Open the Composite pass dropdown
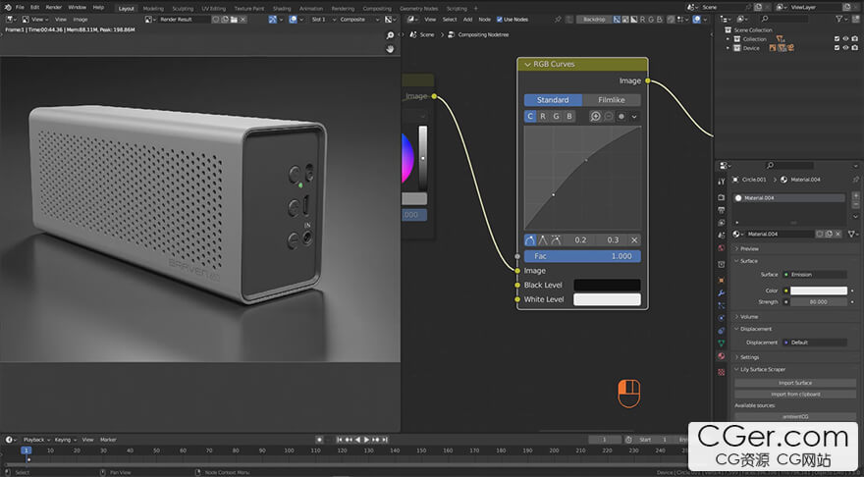Viewport: 864px width, 477px height. pos(359,20)
